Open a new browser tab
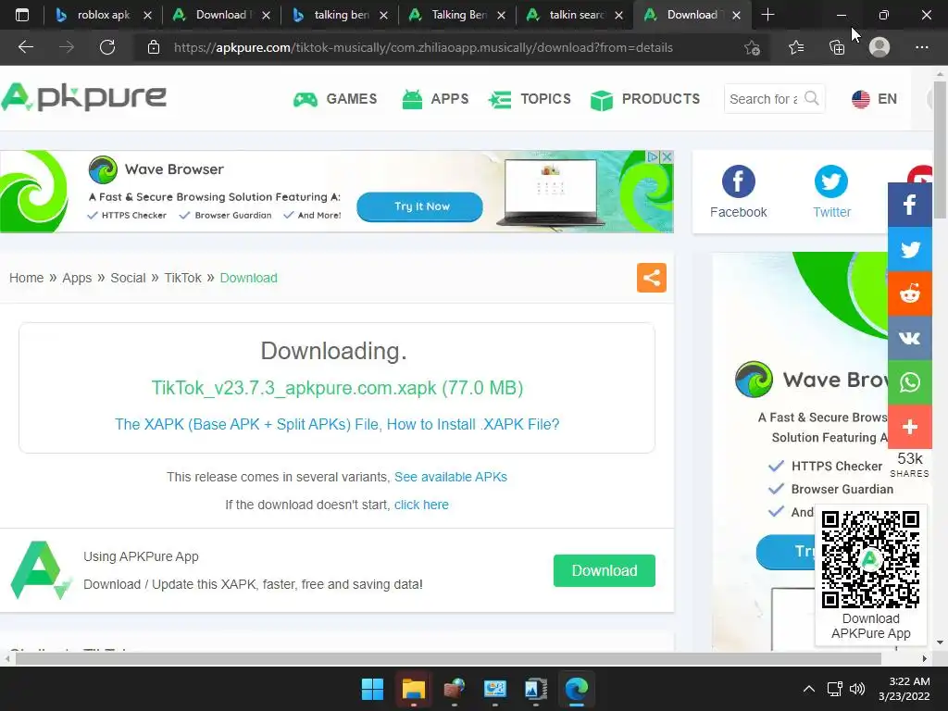Screen dimensions: 948x711 tap(767, 15)
